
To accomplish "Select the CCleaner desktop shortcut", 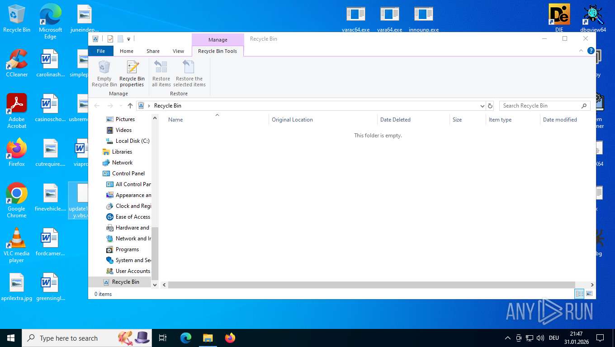I will 17,63.
